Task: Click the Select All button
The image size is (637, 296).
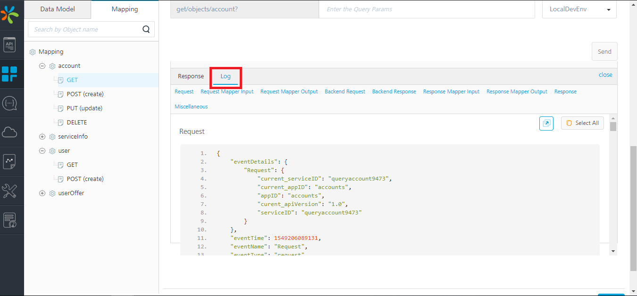Action: (582, 123)
